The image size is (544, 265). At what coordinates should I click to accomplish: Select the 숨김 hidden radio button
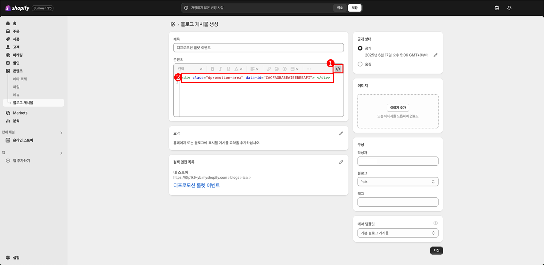coord(360,64)
